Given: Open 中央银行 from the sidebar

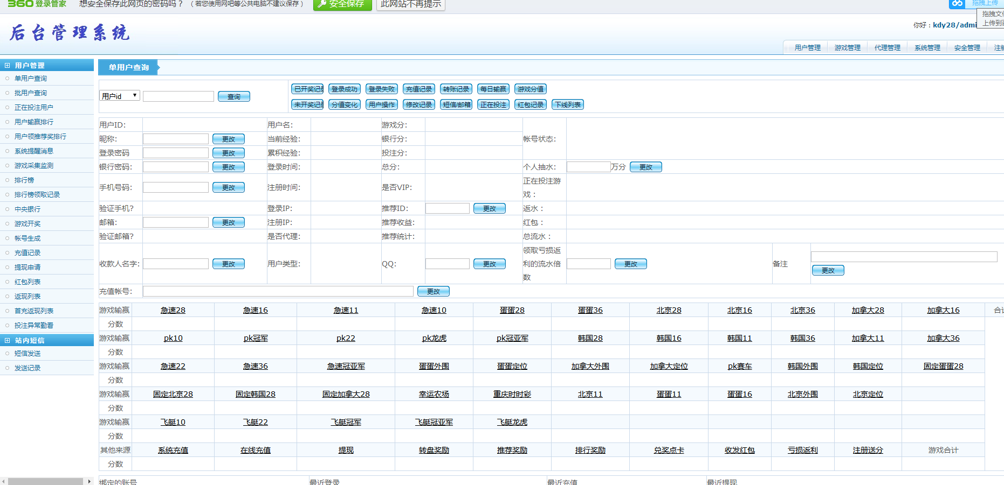Looking at the screenshot, I should click(27, 209).
